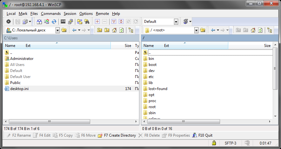This screenshot has width=281, height=149.
Task: Expand the session icon dropdown arrow
Action: click(190, 22)
